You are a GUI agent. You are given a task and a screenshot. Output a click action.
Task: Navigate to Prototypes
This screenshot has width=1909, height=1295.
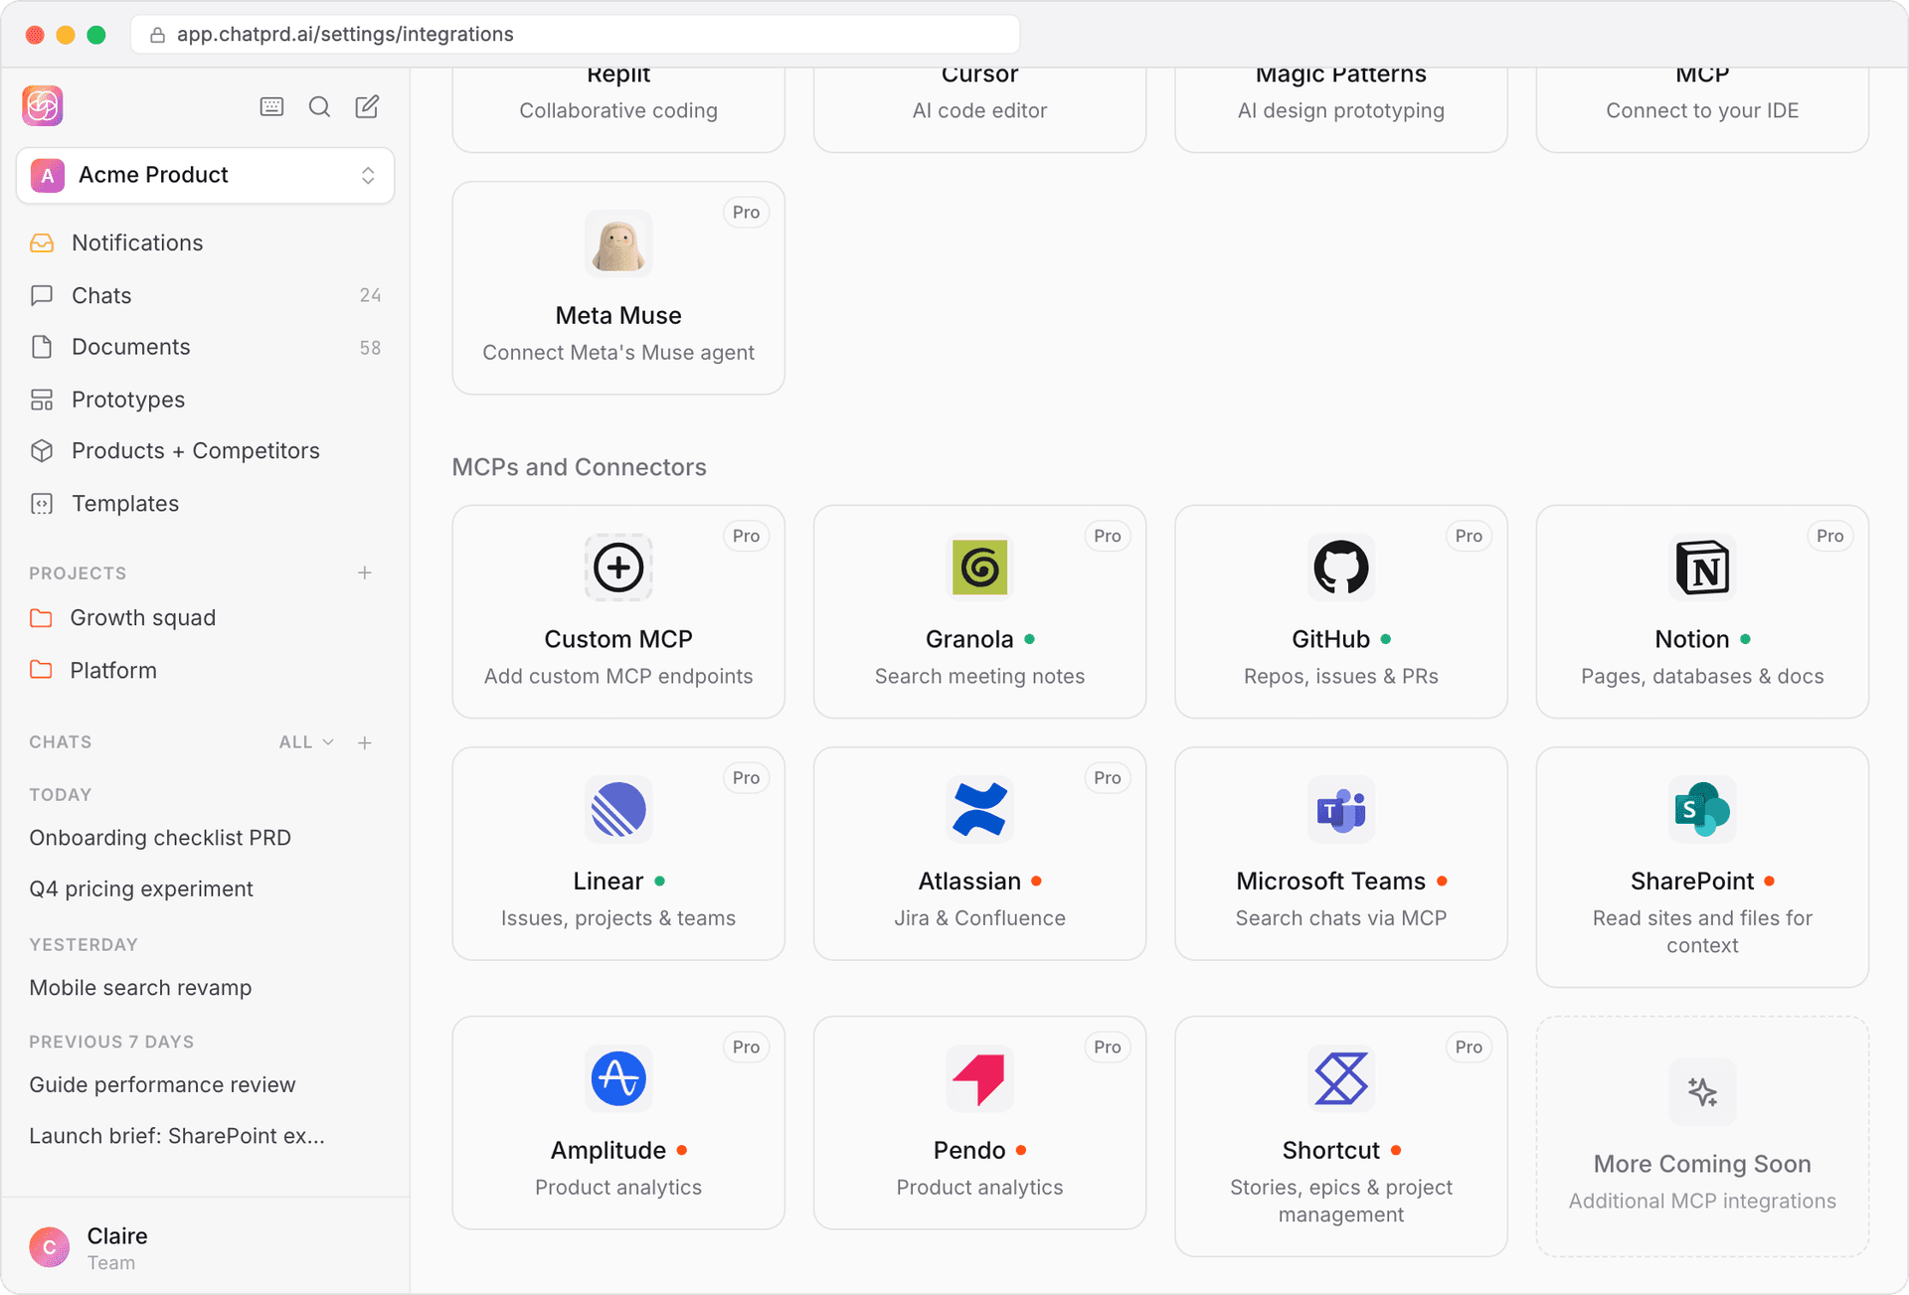206,400
